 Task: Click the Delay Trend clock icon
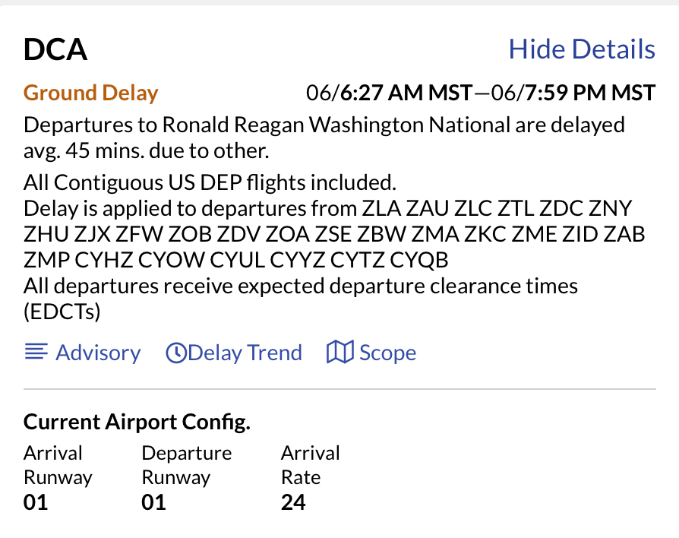coord(176,353)
